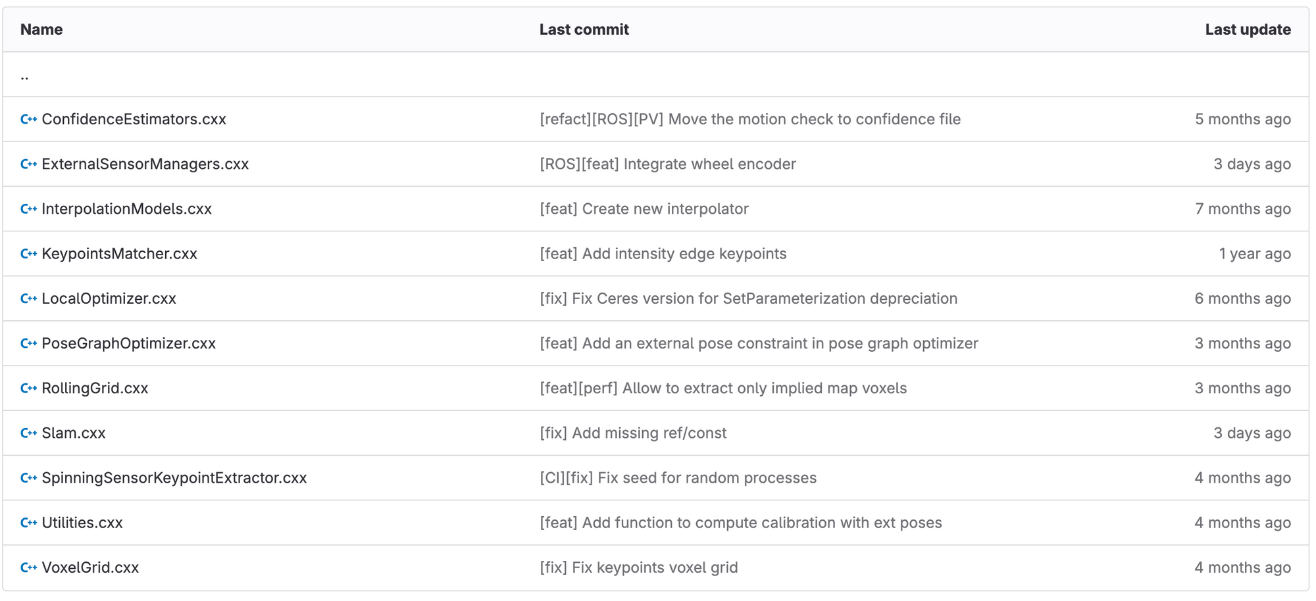Click the C++ icon beside RollingGrid.cxx
The image size is (1316, 601).
[x=28, y=388]
